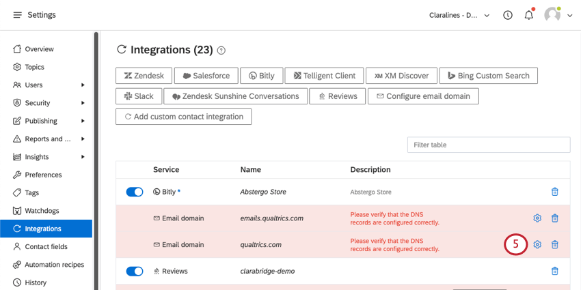Delete the emails.qualtrics.com email domain

point(555,218)
